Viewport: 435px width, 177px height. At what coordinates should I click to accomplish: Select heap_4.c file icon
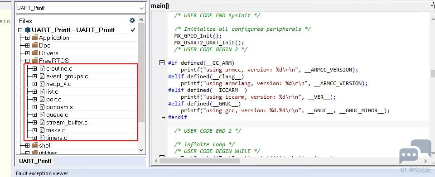[x=42, y=84]
